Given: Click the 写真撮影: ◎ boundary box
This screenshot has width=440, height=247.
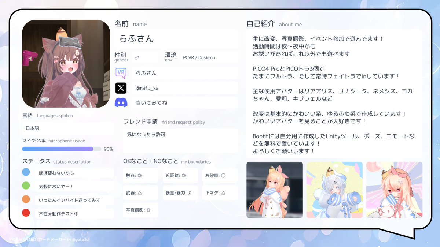Looking at the screenshot, I should 141,210.
